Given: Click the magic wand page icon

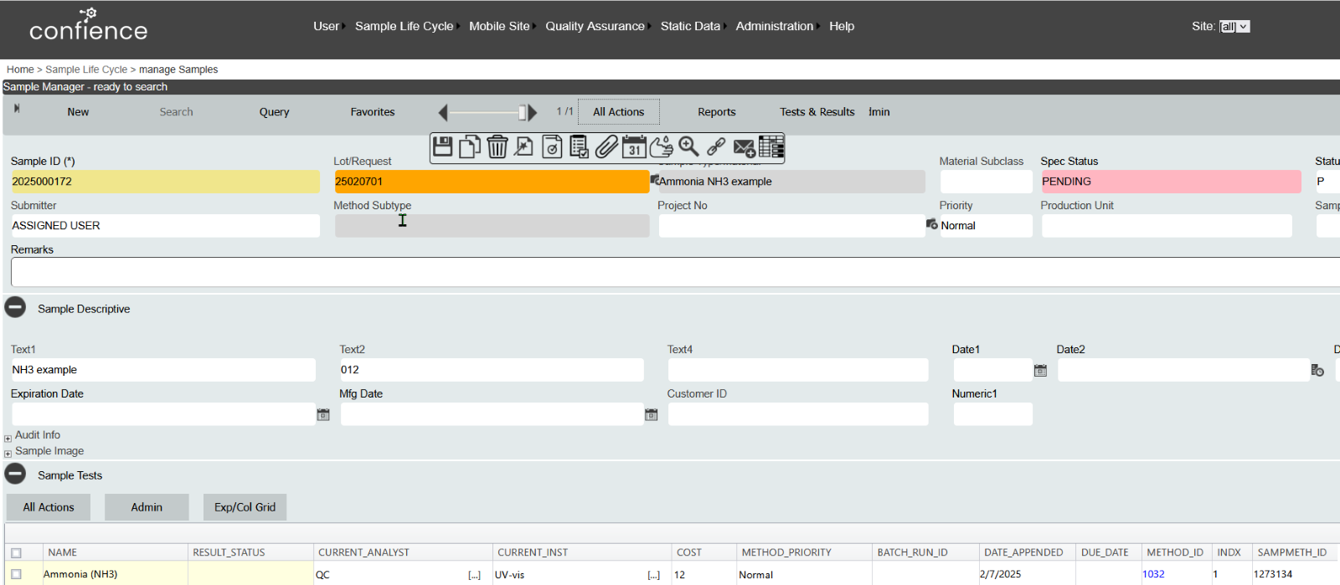Looking at the screenshot, I should 524,147.
